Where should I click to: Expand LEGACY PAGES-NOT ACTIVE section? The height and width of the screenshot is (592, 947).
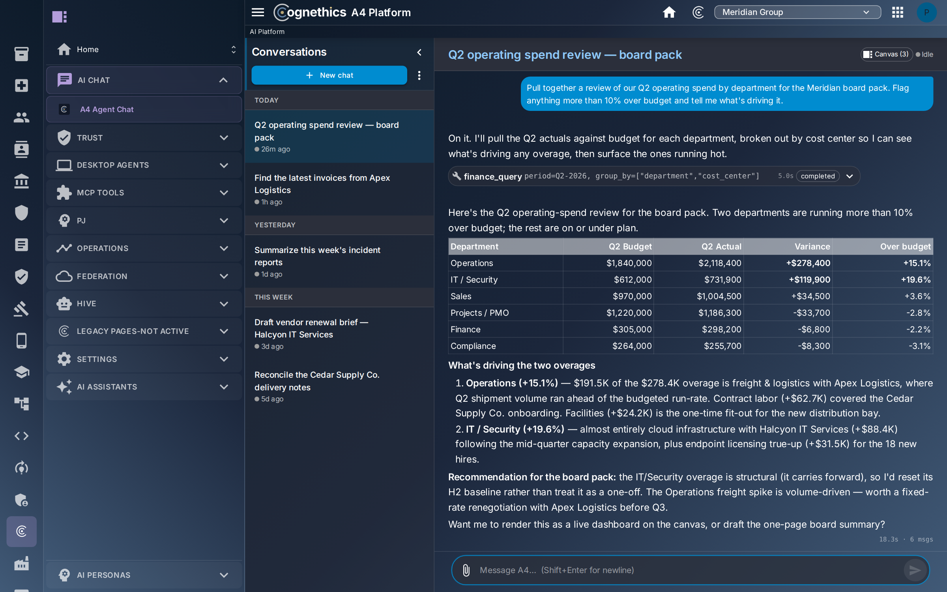(x=144, y=331)
